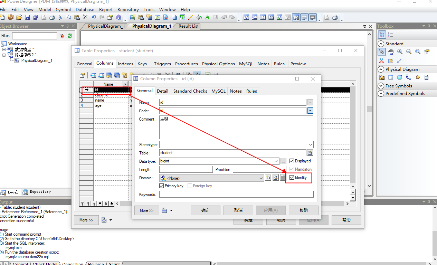The width and height of the screenshot is (437, 265).
Task: Pick the Zoom In tool in Toolbox
Action: 400,52
